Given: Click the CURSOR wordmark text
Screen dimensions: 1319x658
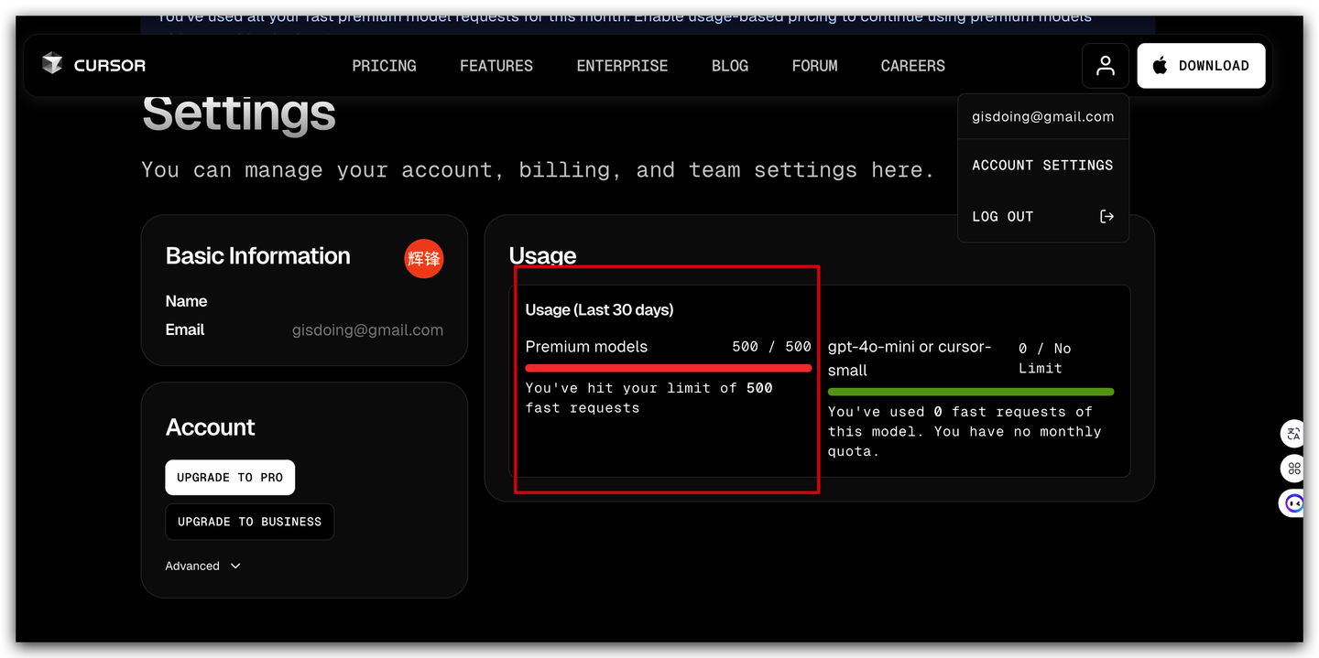Looking at the screenshot, I should coord(110,65).
